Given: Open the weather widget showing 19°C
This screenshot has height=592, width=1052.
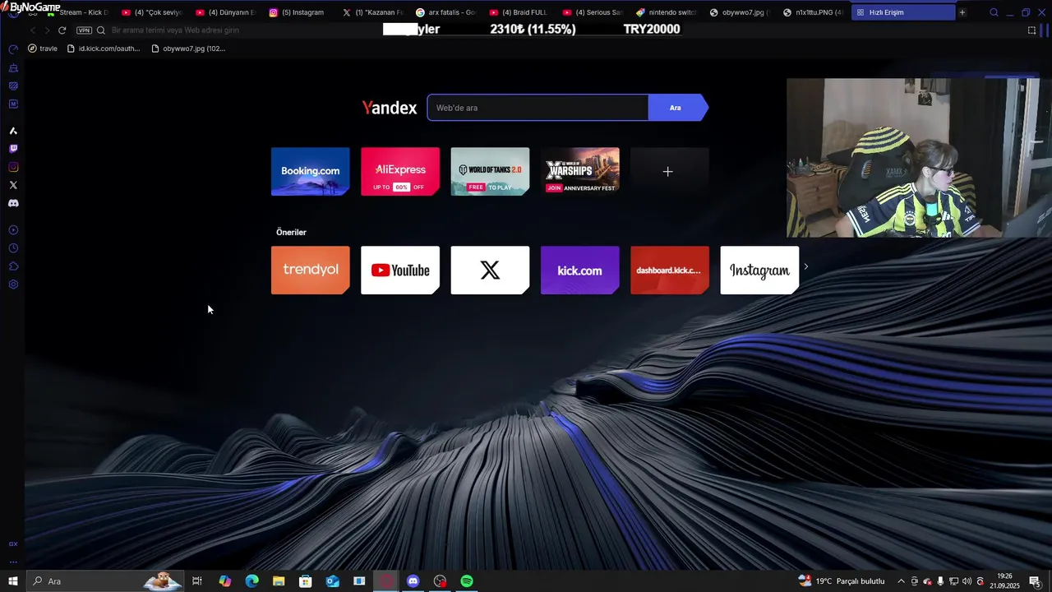Looking at the screenshot, I should click(x=840, y=581).
